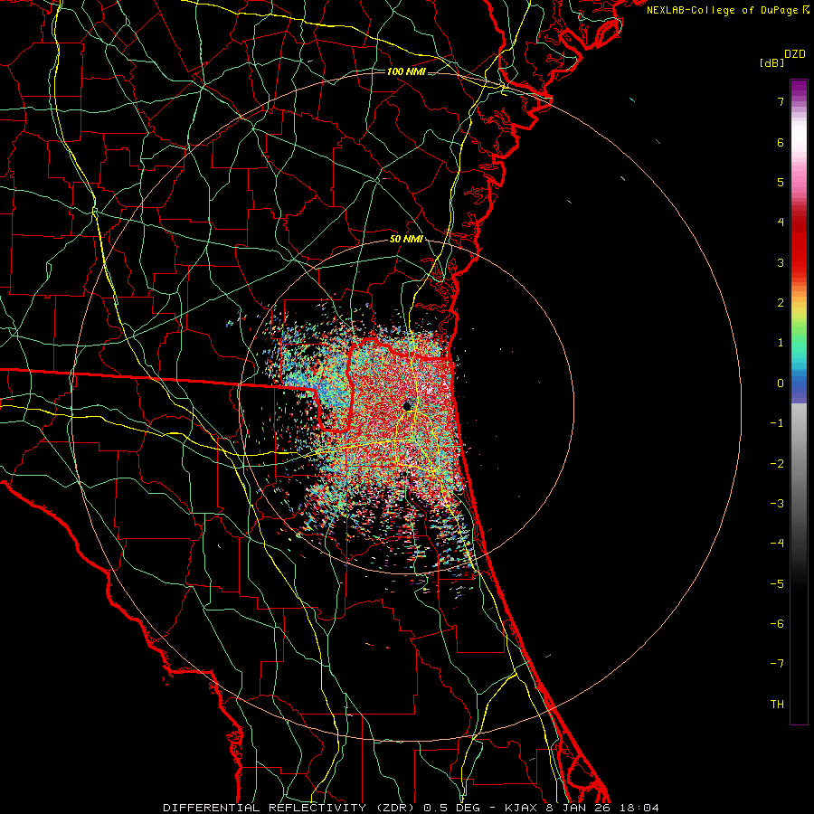The width and height of the screenshot is (814, 814).
Task: Click the 100 NMI range ring label
Action: [406, 71]
